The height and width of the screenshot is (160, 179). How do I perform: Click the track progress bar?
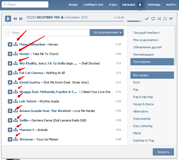[75, 21]
